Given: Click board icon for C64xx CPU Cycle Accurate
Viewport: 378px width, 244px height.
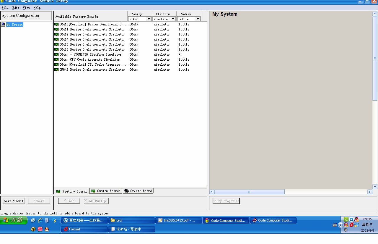Looking at the screenshot, I should pyautogui.click(x=56, y=60).
